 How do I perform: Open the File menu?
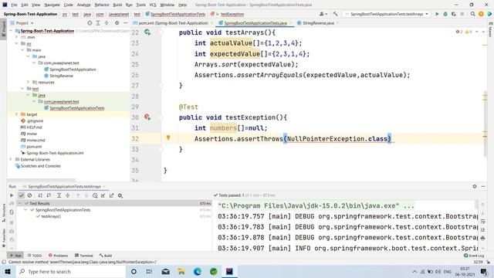(14, 5)
